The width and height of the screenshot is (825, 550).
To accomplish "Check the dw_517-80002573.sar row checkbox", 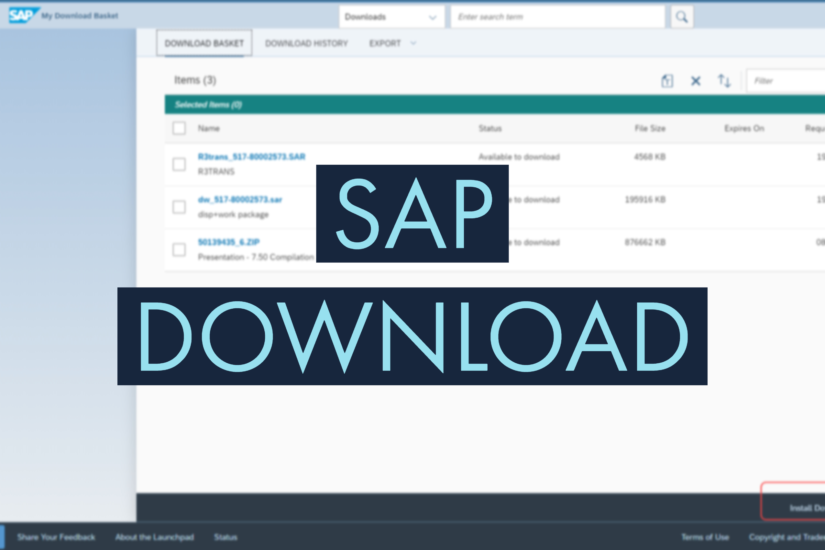I will point(179,207).
